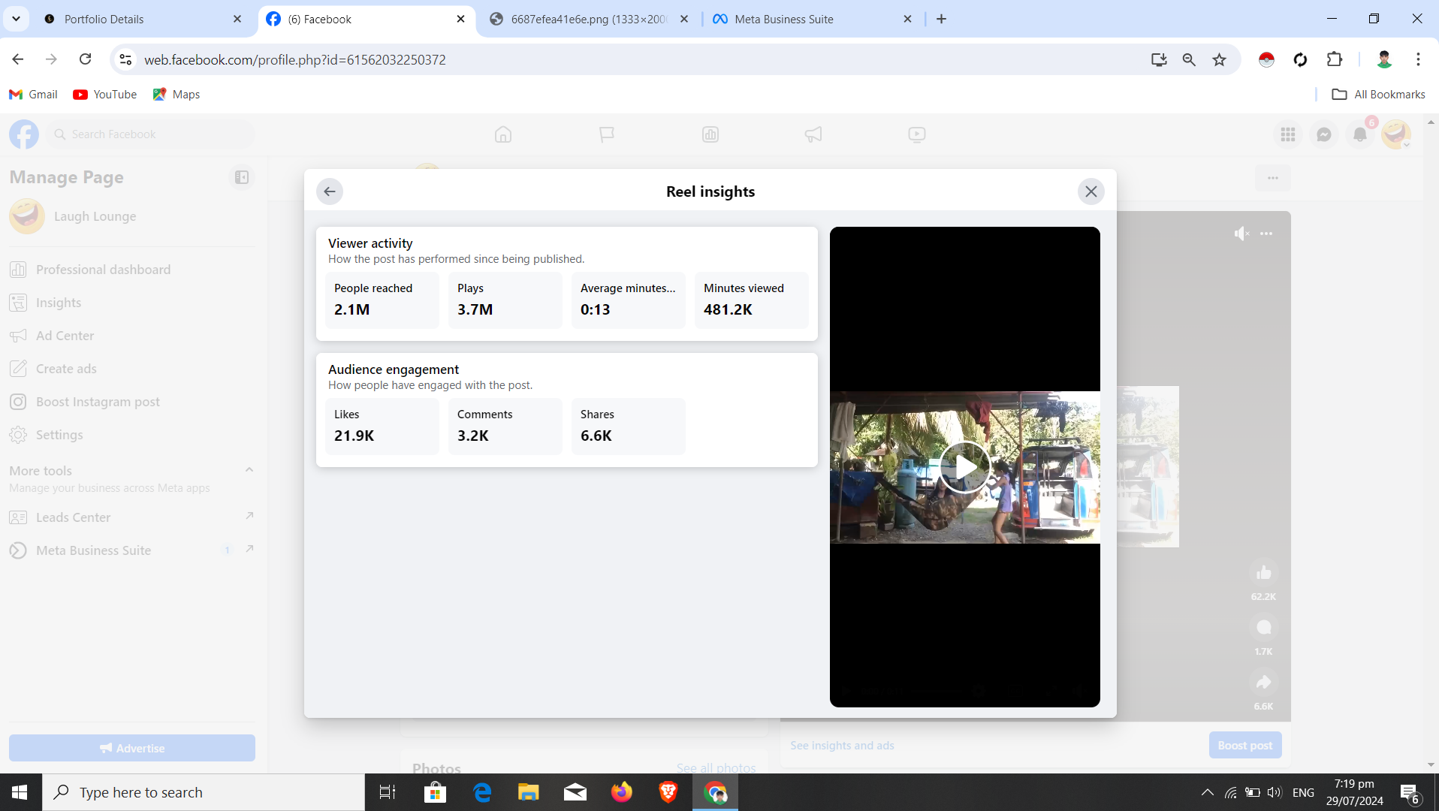Screen dimensions: 1439x811
Task: Open File Explorer from the taskbar
Action: coord(529,792)
